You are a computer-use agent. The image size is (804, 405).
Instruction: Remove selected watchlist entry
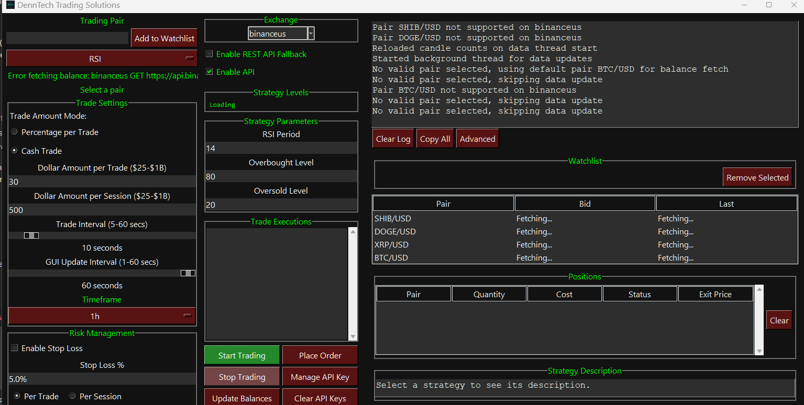(757, 177)
